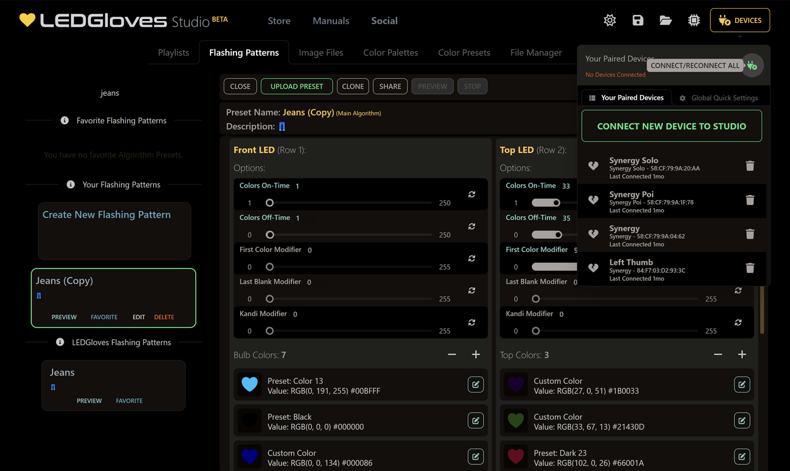790x471 pixels.
Task: Reset Front LED Kandi Modifier
Action: pyautogui.click(x=472, y=322)
